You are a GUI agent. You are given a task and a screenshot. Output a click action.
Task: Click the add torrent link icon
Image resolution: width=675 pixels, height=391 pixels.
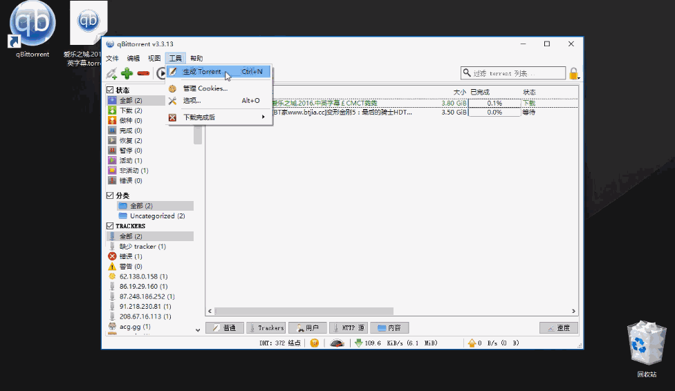(x=111, y=73)
